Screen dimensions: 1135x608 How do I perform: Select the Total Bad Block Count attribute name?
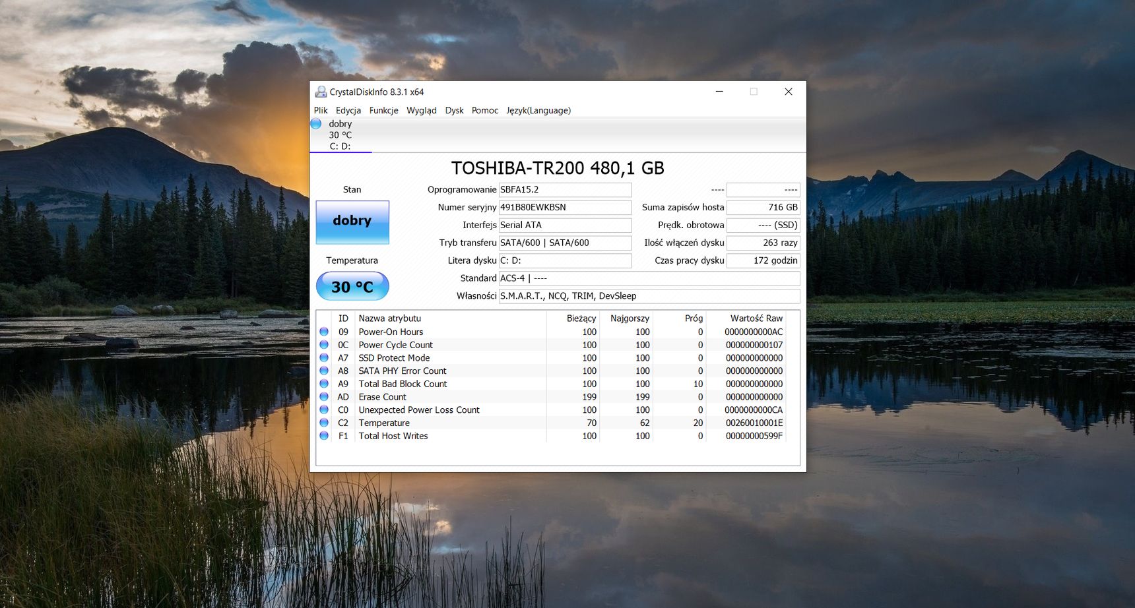click(403, 384)
